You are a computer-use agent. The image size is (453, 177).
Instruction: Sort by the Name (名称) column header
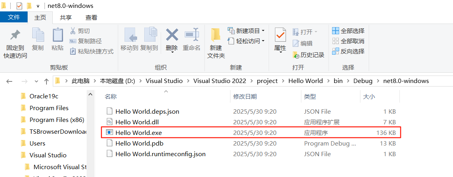point(110,97)
